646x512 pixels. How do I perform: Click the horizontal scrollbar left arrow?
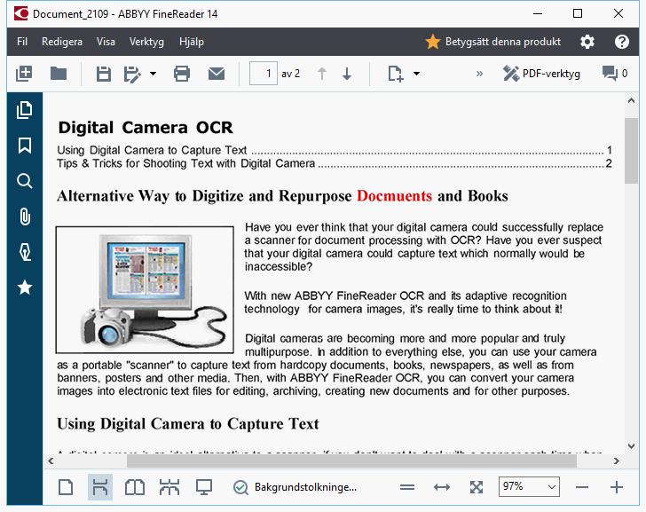[x=51, y=461]
